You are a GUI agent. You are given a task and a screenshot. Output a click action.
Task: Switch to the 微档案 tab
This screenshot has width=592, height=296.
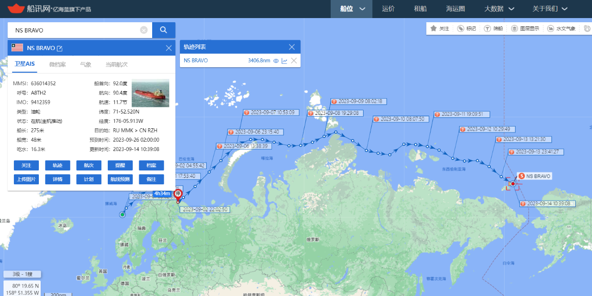pyautogui.click(x=57, y=64)
